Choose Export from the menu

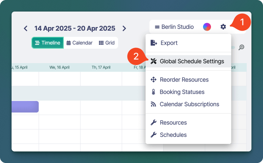tap(188, 43)
